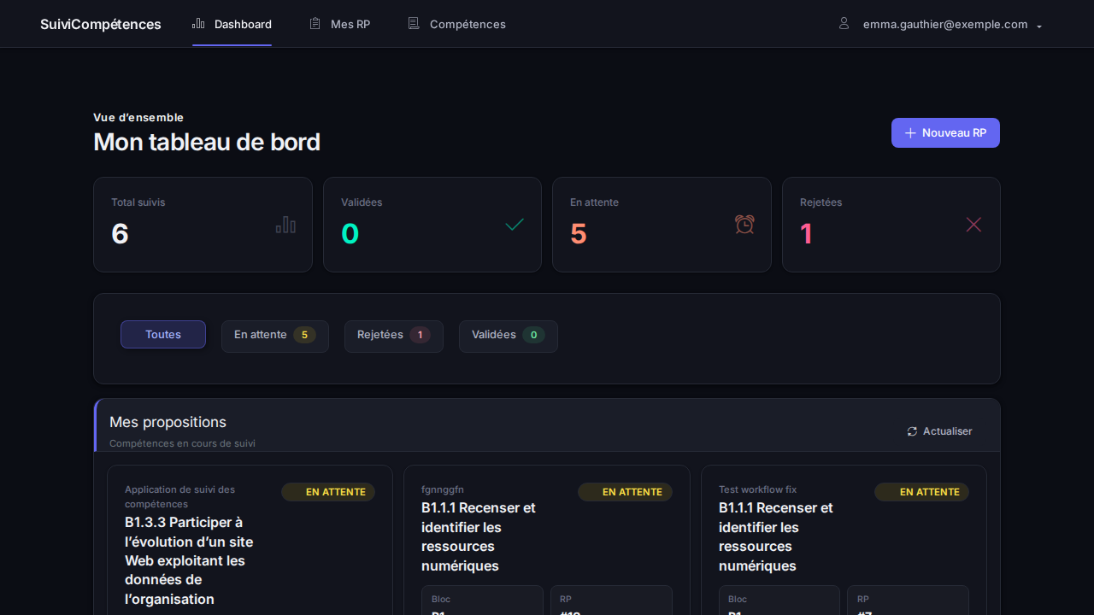Click the En attente stat card showing 5
1094x615 pixels.
coord(662,225)
